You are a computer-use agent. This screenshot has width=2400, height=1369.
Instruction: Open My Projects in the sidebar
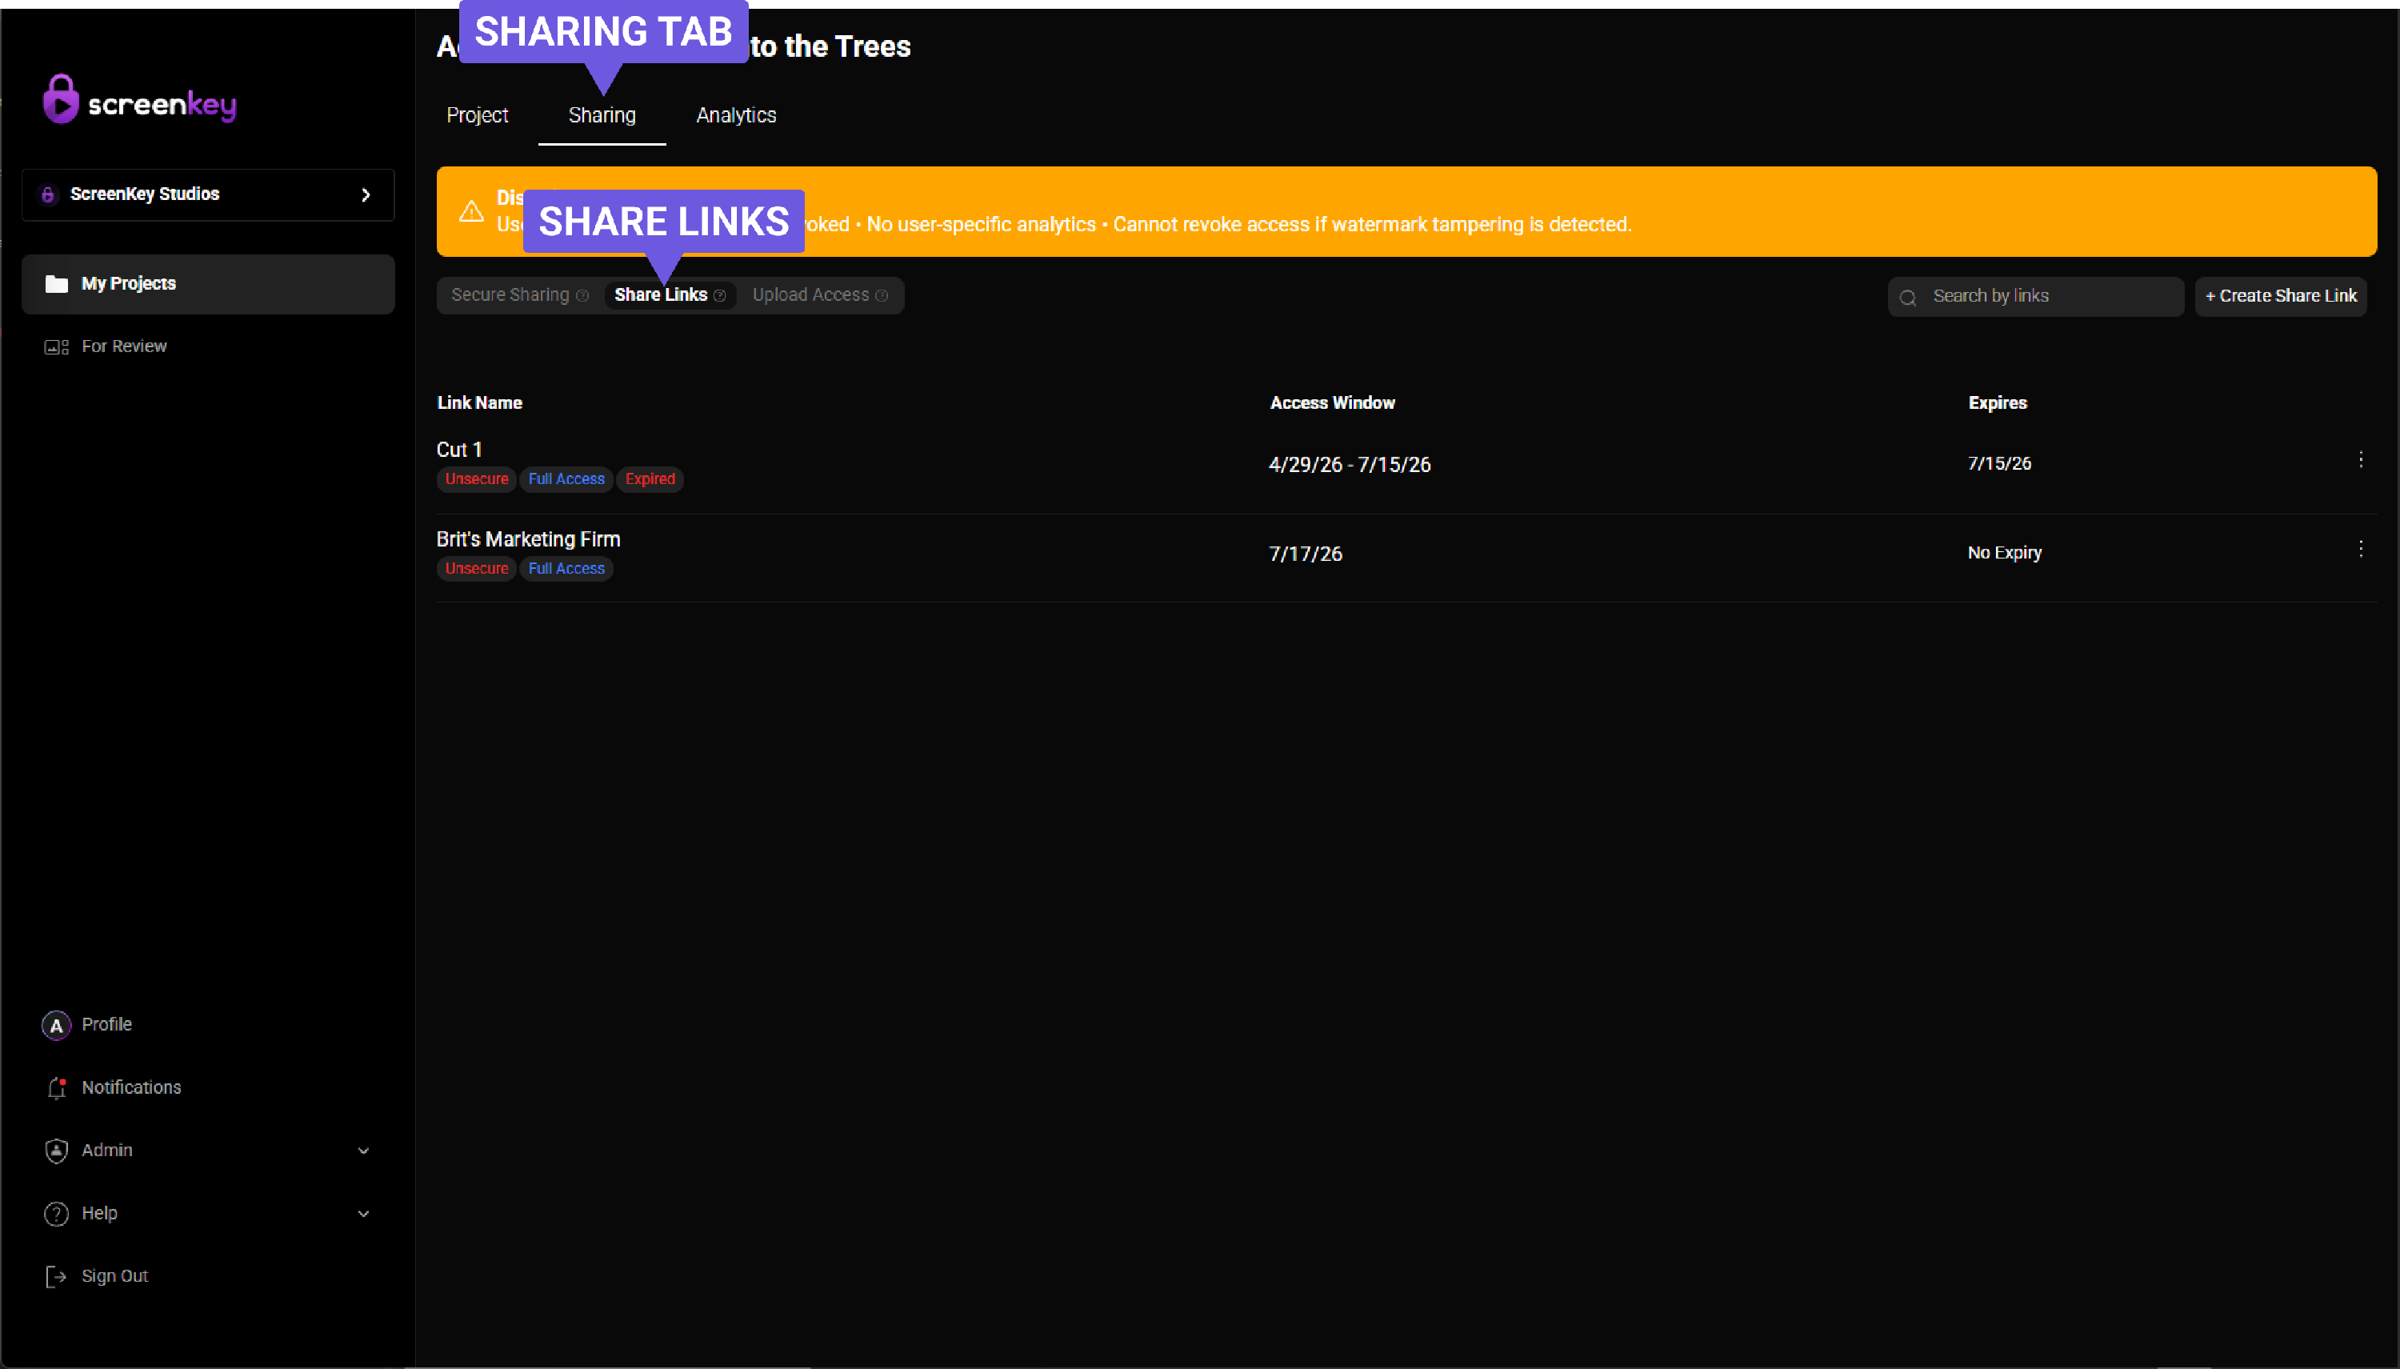(208, 284)
